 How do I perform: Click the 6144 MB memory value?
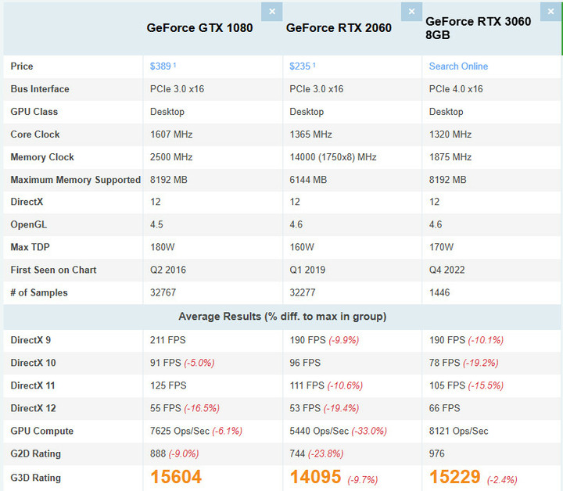pos(308,180)
